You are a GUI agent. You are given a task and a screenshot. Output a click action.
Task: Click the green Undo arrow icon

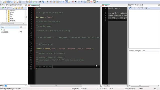point(33,2)
